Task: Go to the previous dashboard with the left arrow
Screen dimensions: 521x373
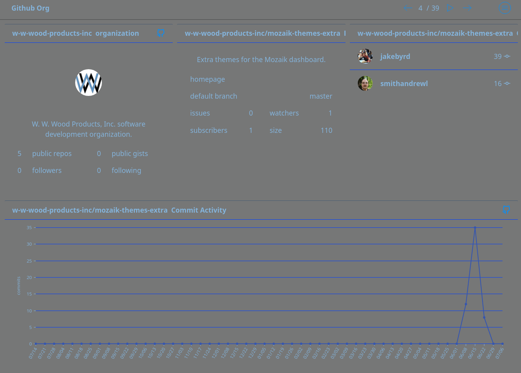Action: (x=408, y=8)
